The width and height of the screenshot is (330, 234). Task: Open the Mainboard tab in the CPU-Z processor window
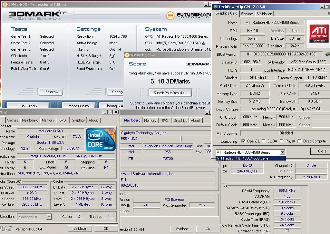[x=30, y=120]
